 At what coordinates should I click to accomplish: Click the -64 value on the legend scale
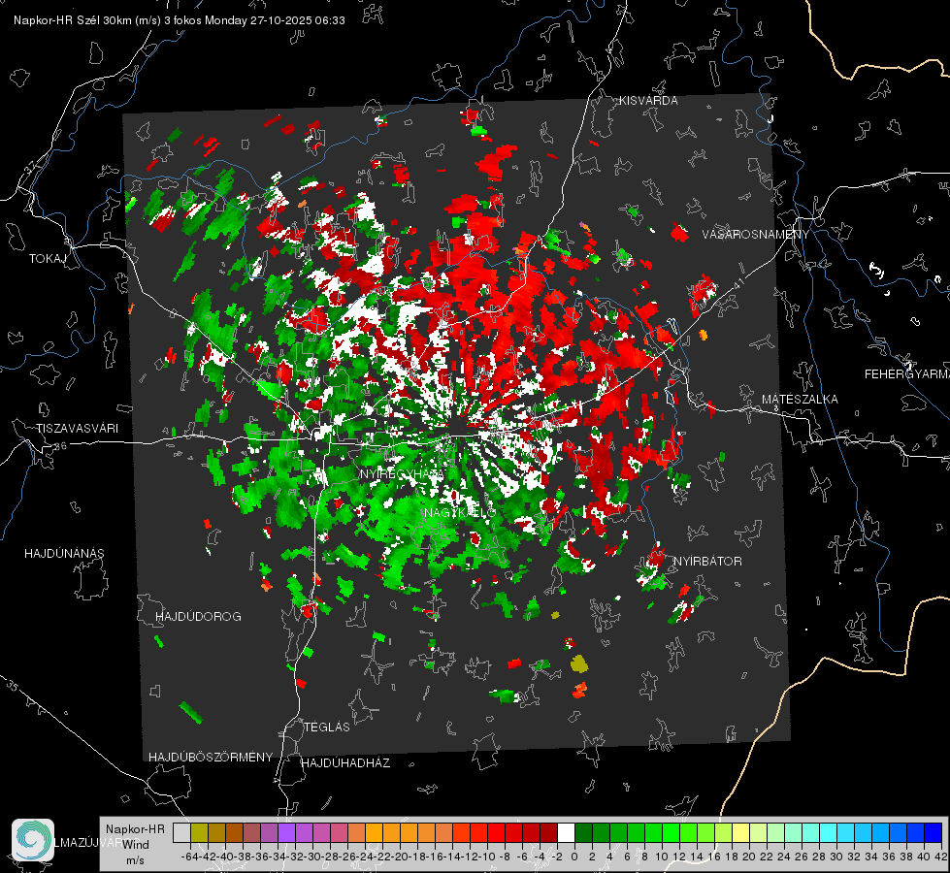(x=189, y=857)
